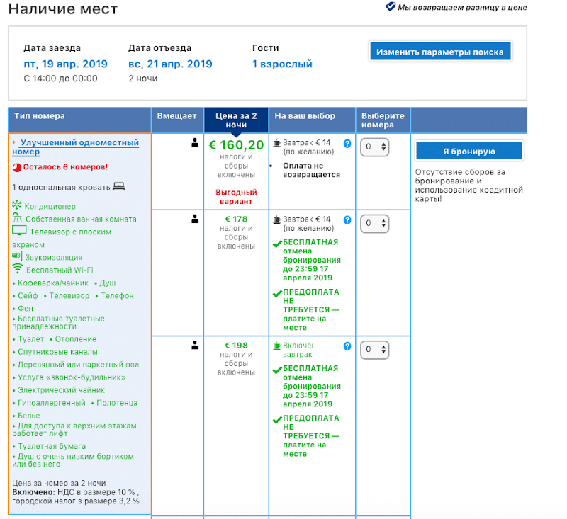Image resolution: width=567 pixels, height=519 pixels.
Task: Click free cancellation checkmark in € 198 row
Action: pos(277,370)
